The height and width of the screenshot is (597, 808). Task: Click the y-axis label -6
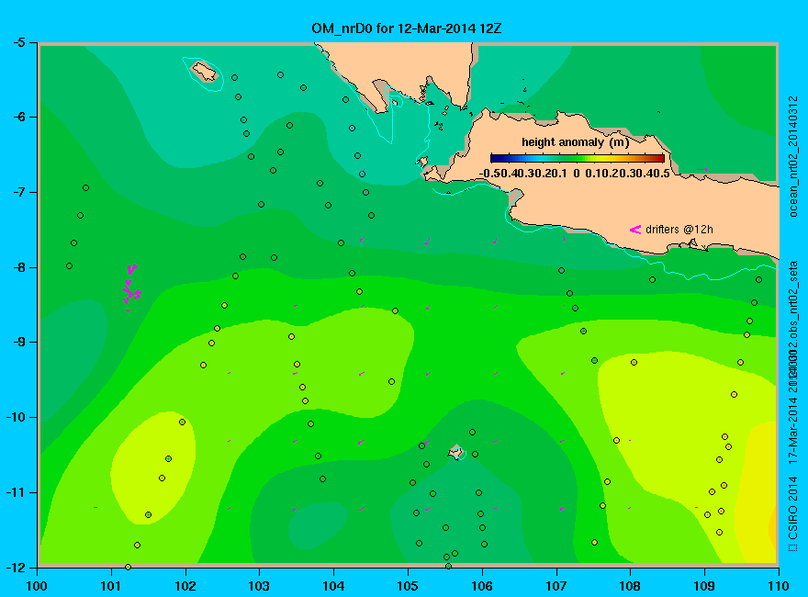18,117
